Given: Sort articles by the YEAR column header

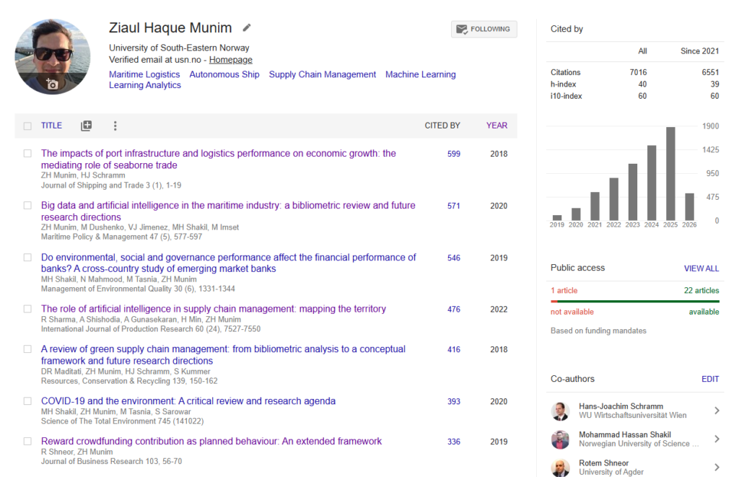Looking at the screenshot, I should pos(497,126).
